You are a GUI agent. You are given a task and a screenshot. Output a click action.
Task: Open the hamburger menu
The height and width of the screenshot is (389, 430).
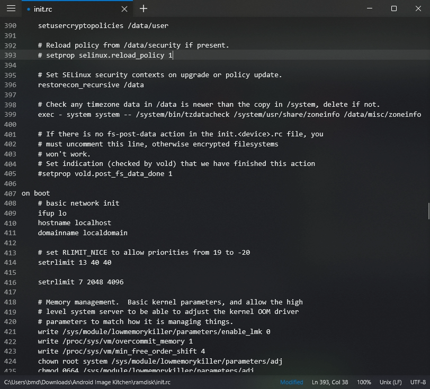point(11,8)
